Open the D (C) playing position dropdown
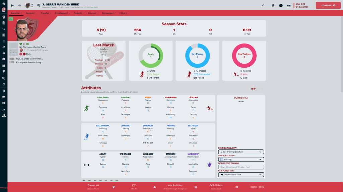The image size is (343, 192). (241, 152)
